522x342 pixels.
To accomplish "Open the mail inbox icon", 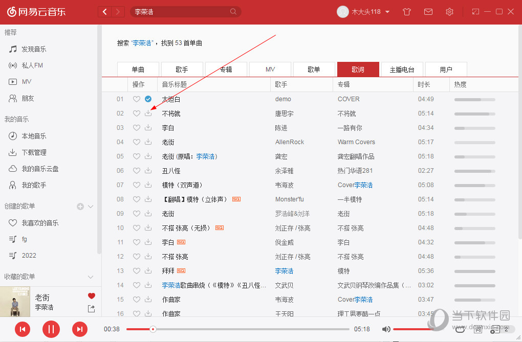I will coord(428,11).
